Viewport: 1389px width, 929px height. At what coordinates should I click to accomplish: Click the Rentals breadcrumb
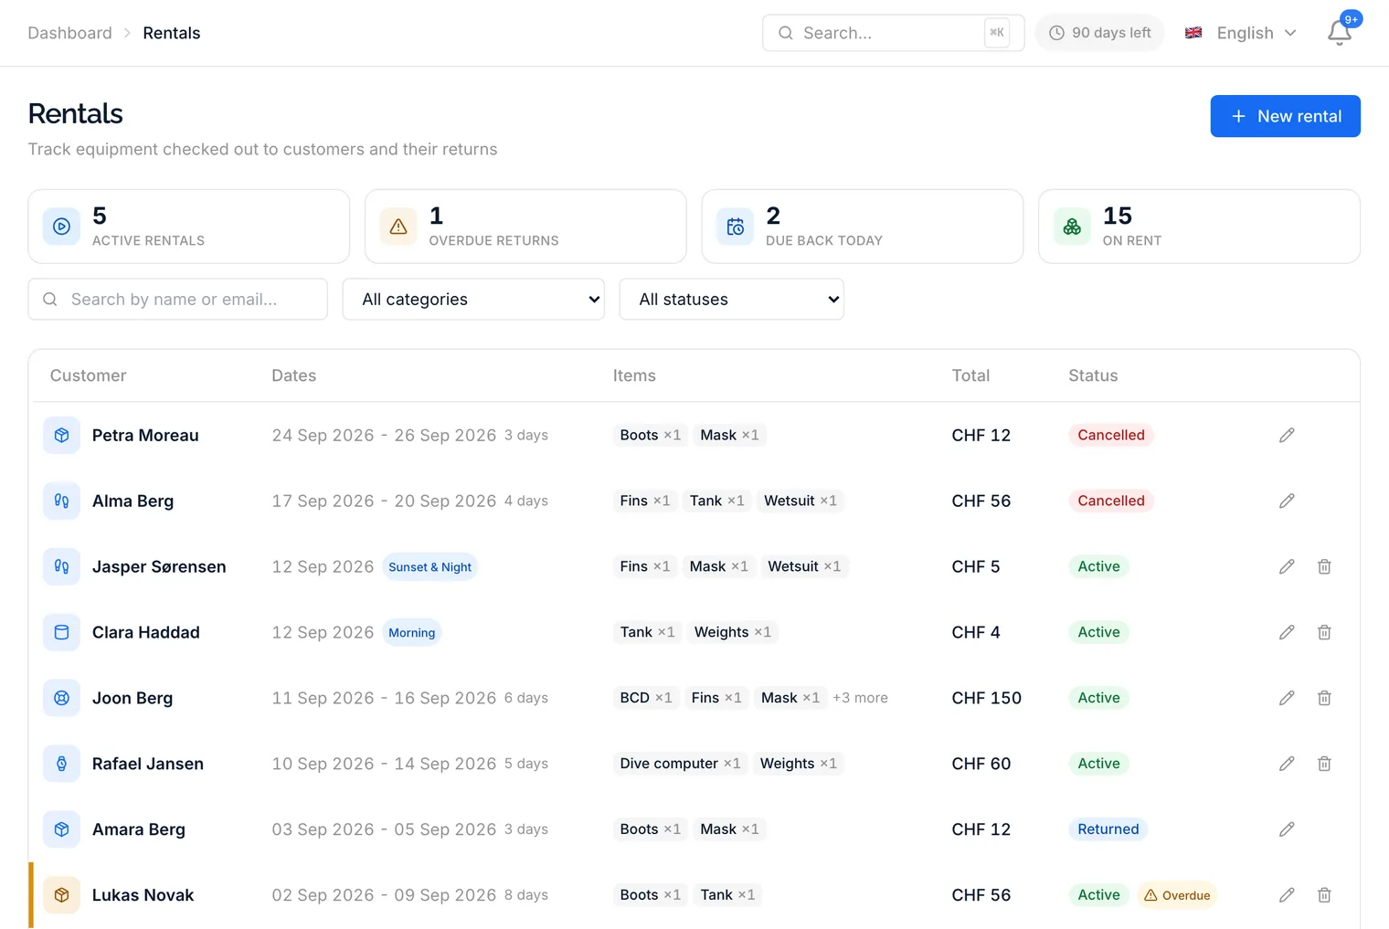coord(172,33)
